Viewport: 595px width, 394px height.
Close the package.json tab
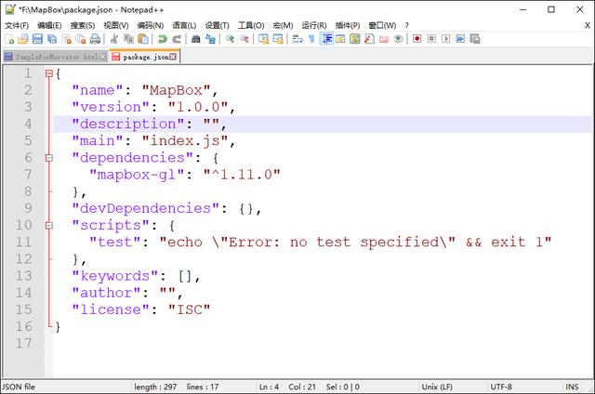tap(173, 57)
